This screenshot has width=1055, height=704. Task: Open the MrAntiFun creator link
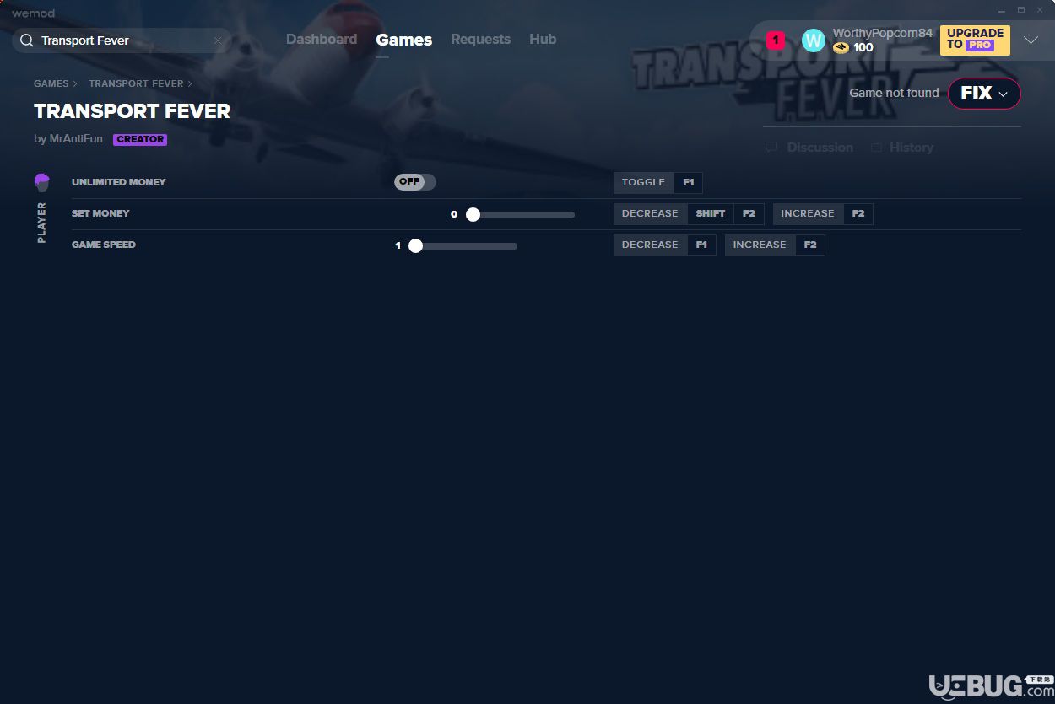tap(75, 139)
